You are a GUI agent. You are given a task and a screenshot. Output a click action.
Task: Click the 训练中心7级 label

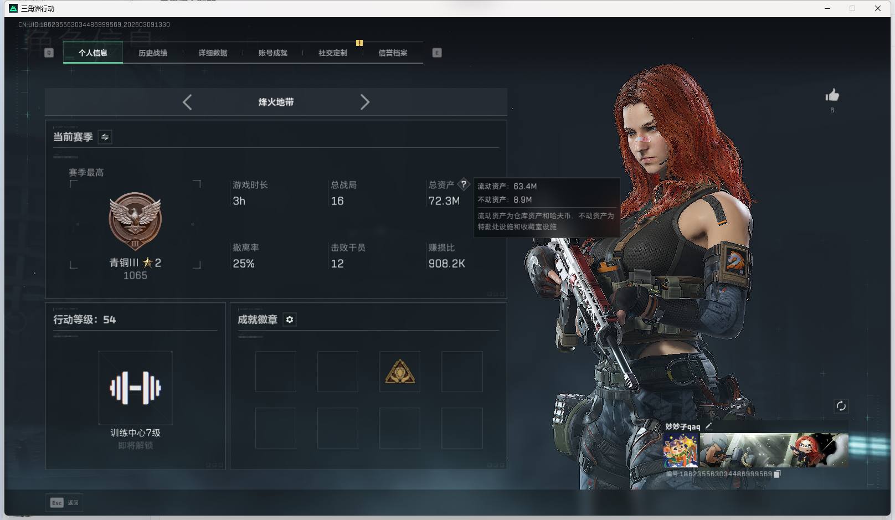(135, 433)
